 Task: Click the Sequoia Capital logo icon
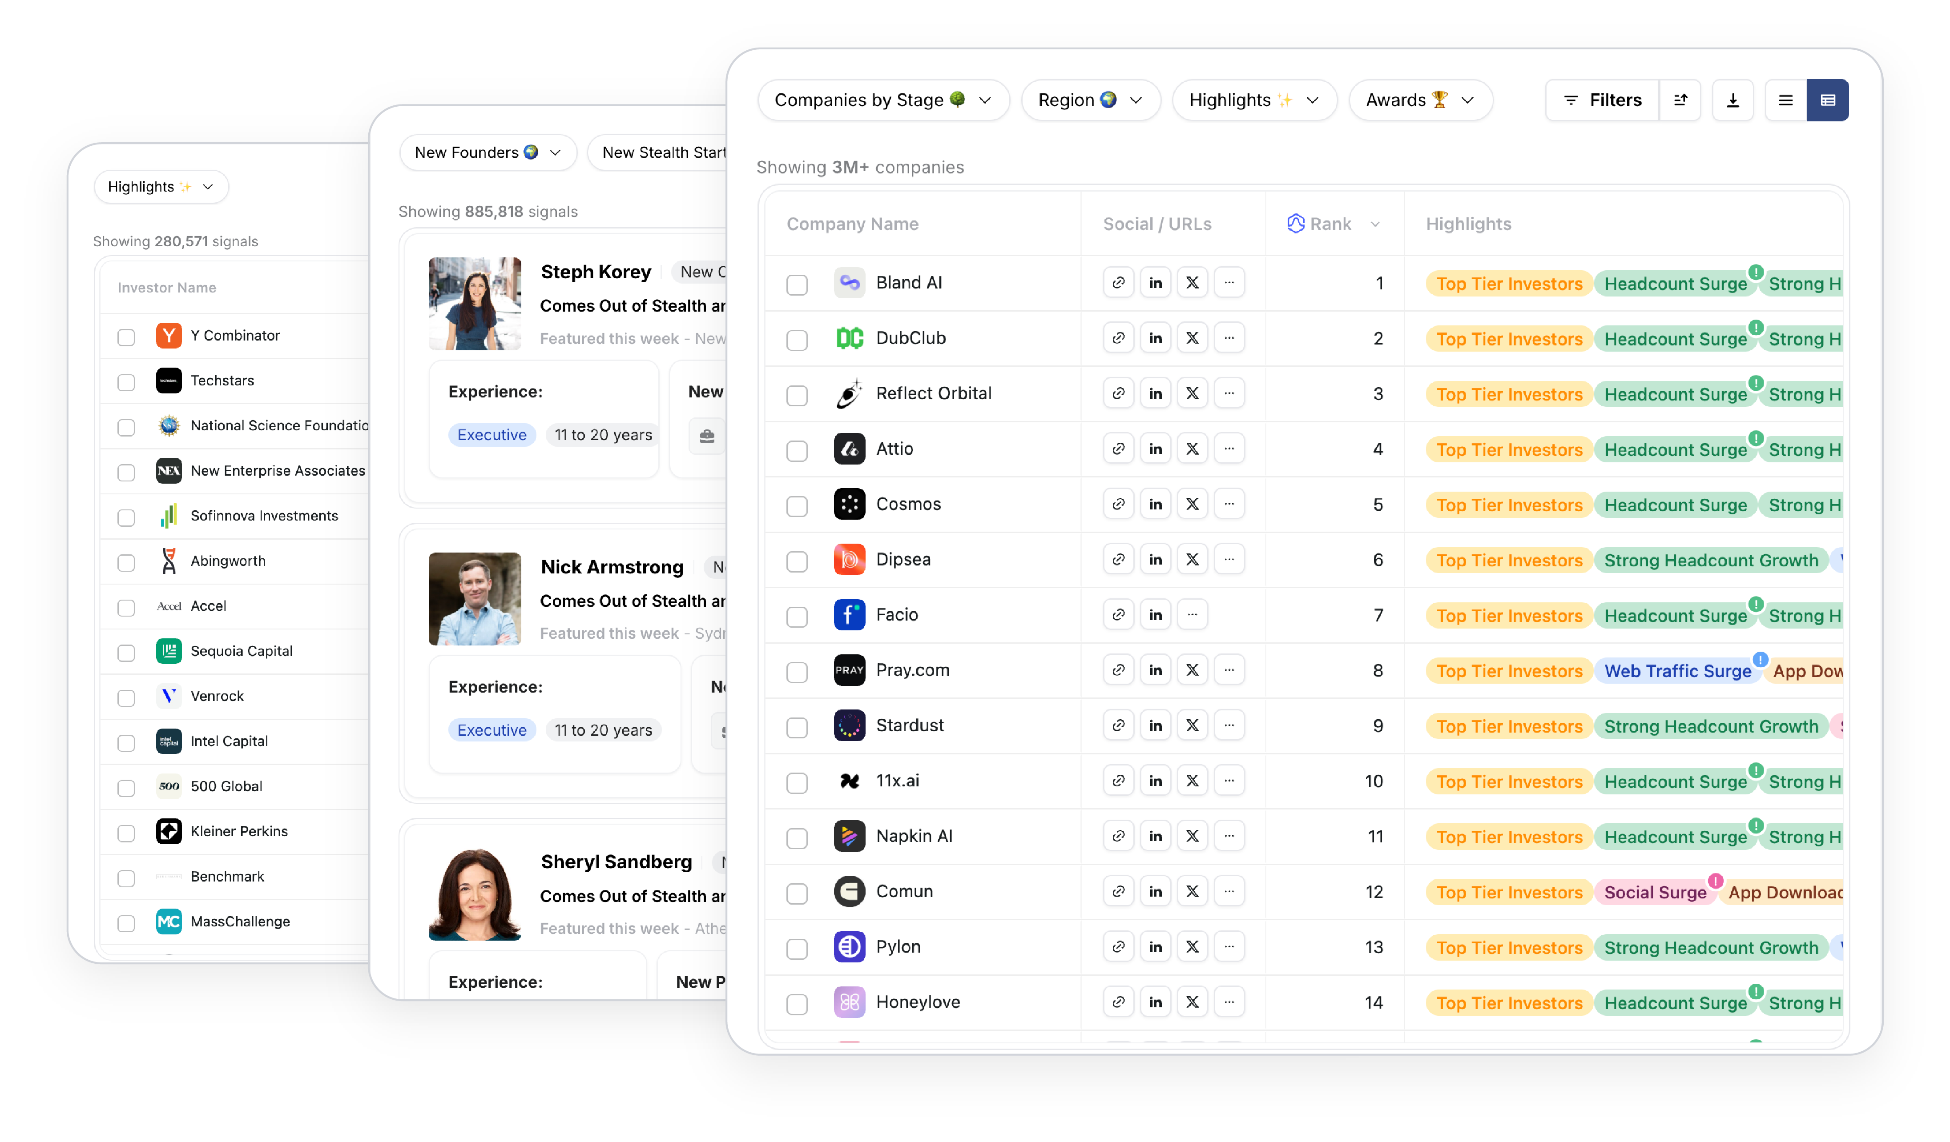point(169,651)
